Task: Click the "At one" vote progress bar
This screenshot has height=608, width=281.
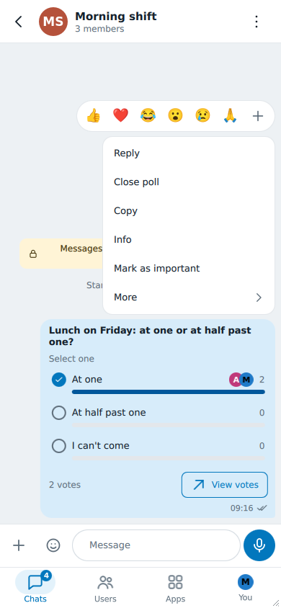Action: point(169,392)
